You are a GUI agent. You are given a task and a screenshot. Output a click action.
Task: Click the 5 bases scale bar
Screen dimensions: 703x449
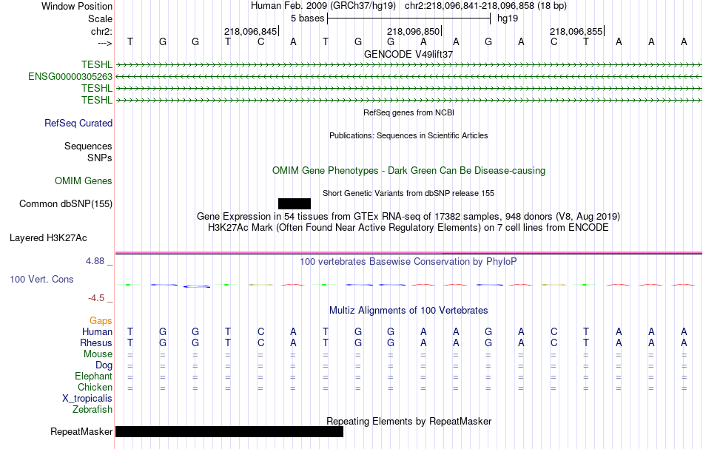pyautogui.click(x=409, y=18)
